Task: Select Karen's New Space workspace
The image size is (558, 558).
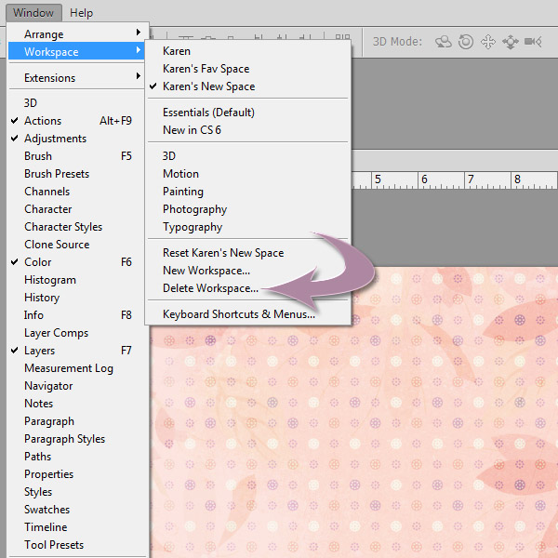Action: (x=247, y=86)
